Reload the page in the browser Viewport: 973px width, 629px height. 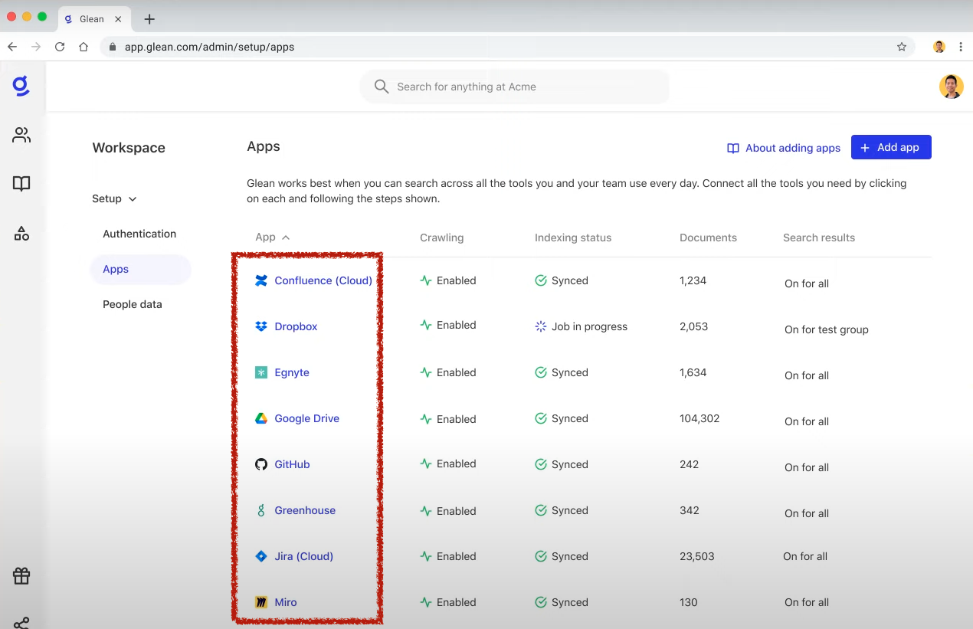pyautogui.click(x=60, y=47)
